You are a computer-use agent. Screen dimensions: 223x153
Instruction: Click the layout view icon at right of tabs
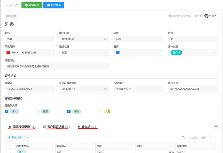point(216,127)
